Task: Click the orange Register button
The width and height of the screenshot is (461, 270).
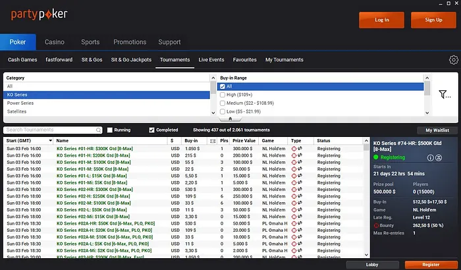Action: click(431, 265)
